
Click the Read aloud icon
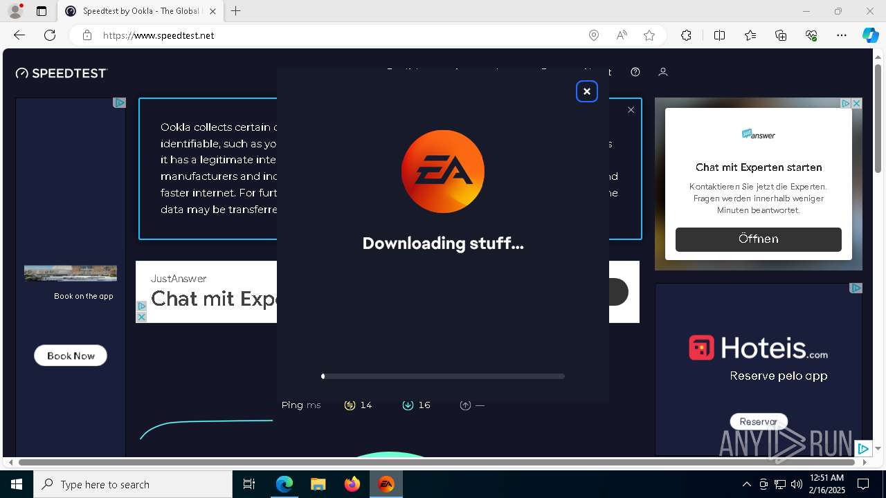tap(622, 35)
